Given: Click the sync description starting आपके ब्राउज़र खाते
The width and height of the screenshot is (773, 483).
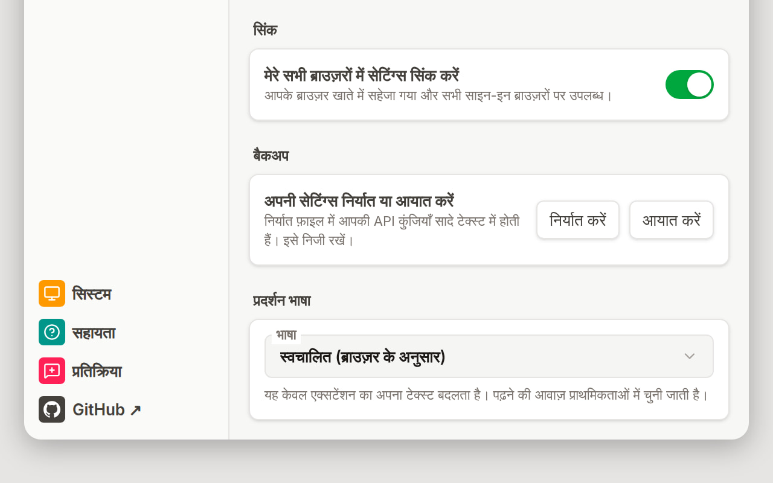Looking at the screenshot, I should tap(439, 95).
